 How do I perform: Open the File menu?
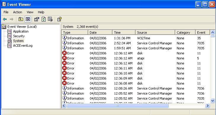[x=6, y=12]
